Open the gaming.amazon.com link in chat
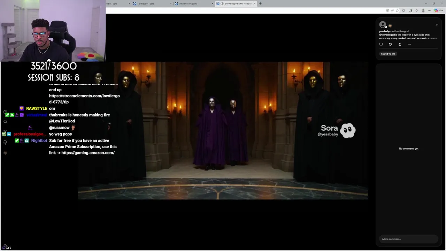 88,153
